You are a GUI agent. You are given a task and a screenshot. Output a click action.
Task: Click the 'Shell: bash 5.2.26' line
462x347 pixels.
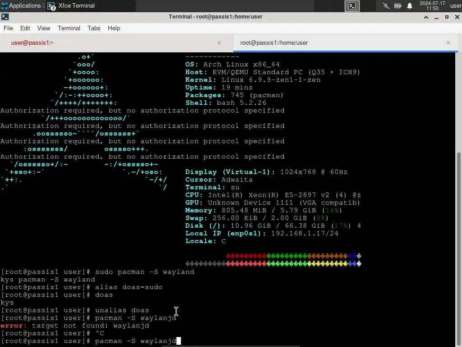[x=226, y=103]
